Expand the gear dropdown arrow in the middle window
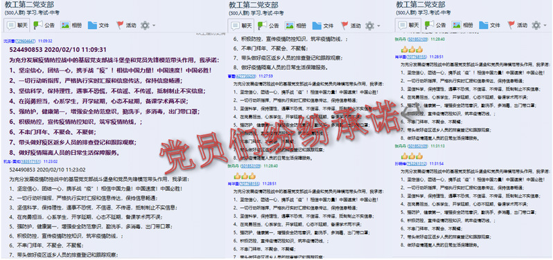Image resolution: width=553 pixels, height=260 pixels. click(x=378, y=26)
